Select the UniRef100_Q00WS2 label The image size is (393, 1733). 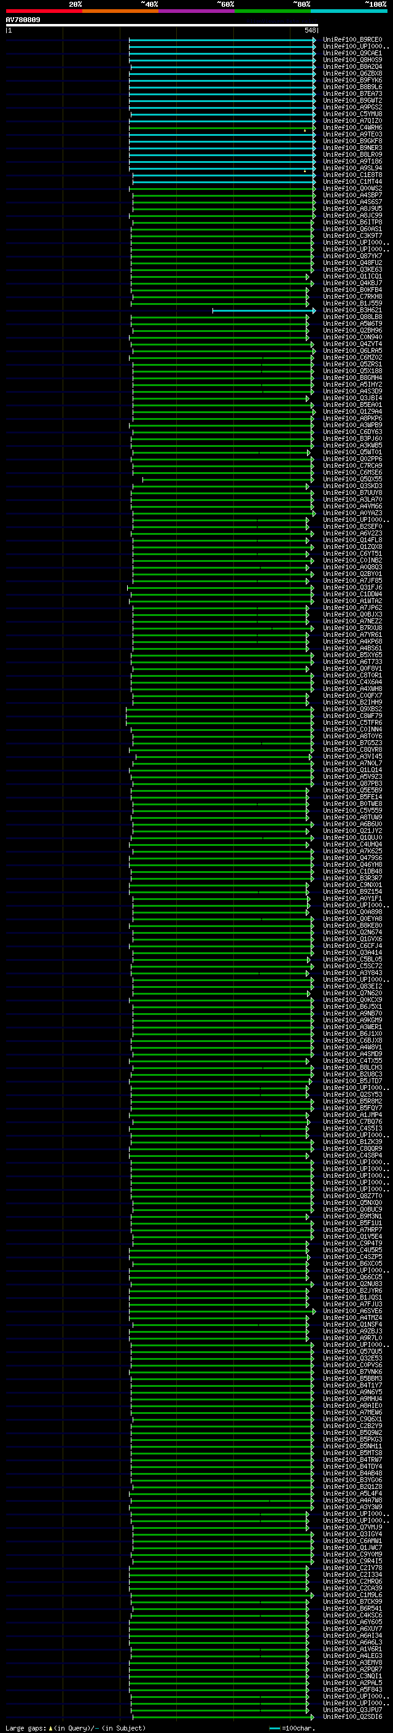(352, 188)
